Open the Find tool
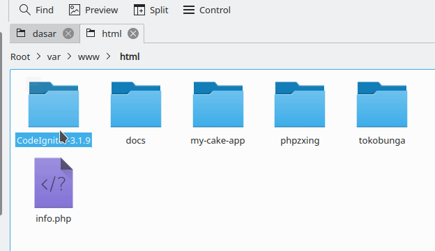 click(x=36, y=10)
